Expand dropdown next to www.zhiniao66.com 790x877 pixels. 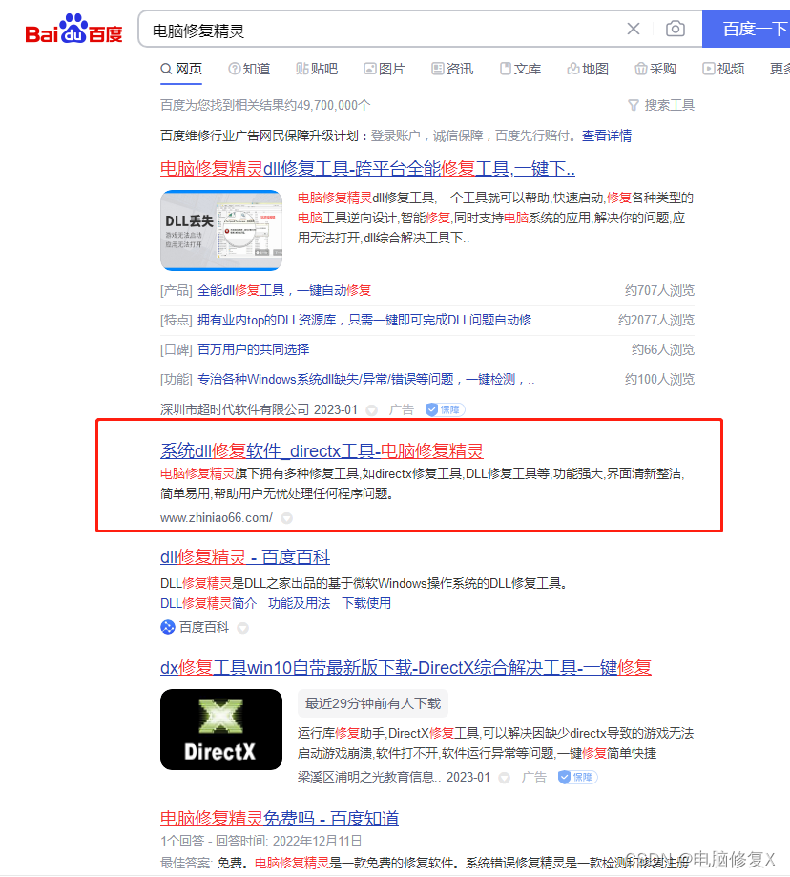pyautogui.click(x=287, y=518)
